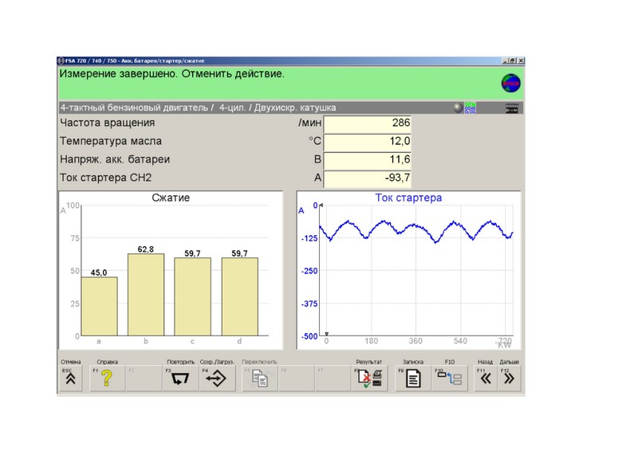638x451 pixels.
Task: Click the F10 network transfer icon
Action: point(450,379)
